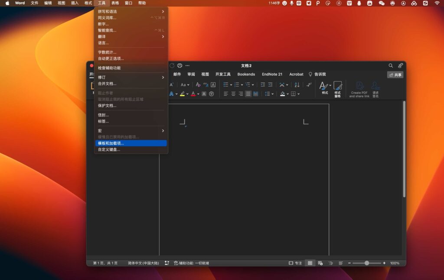
Task: Toggle justify paragraph alignment
Action: point(248,93)
